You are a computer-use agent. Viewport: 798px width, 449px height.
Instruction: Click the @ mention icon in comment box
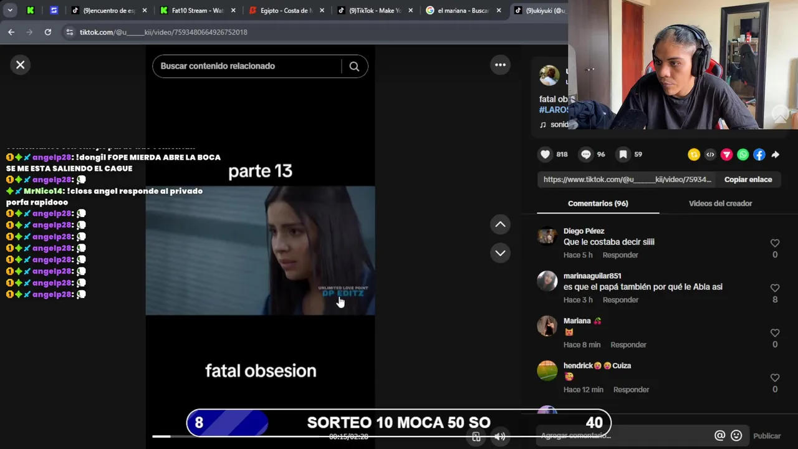[719, 436]
